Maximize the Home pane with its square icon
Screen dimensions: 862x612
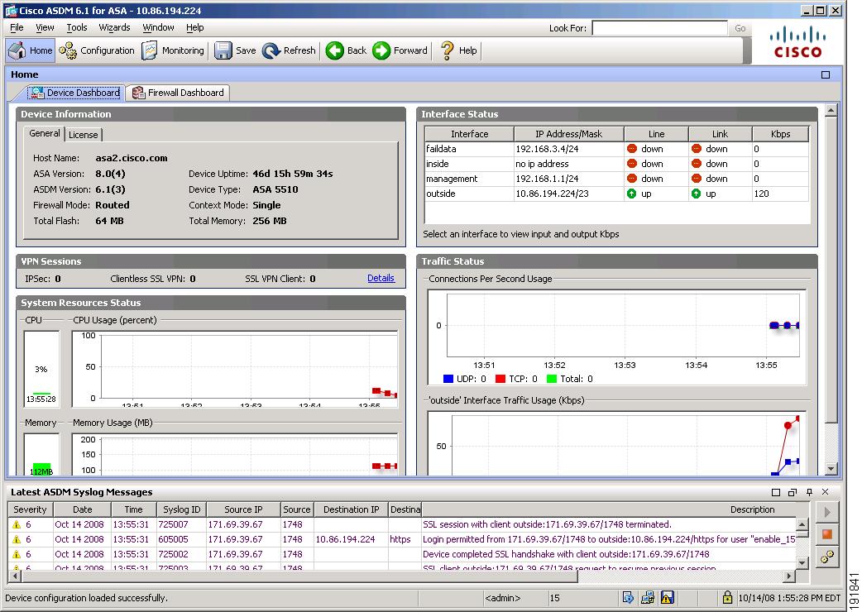pyautogui.click(x=825, y=74)
